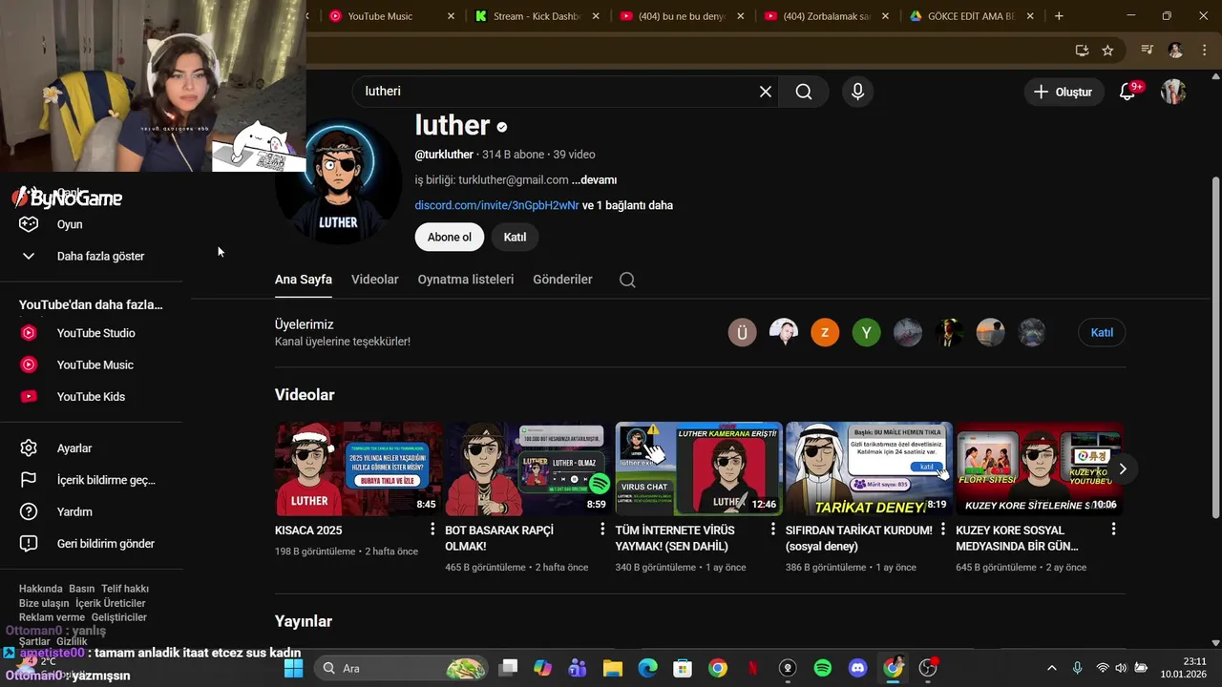Open SIFIRDAN TARİKAT KURDUM thumbnail

coord(869,468)
